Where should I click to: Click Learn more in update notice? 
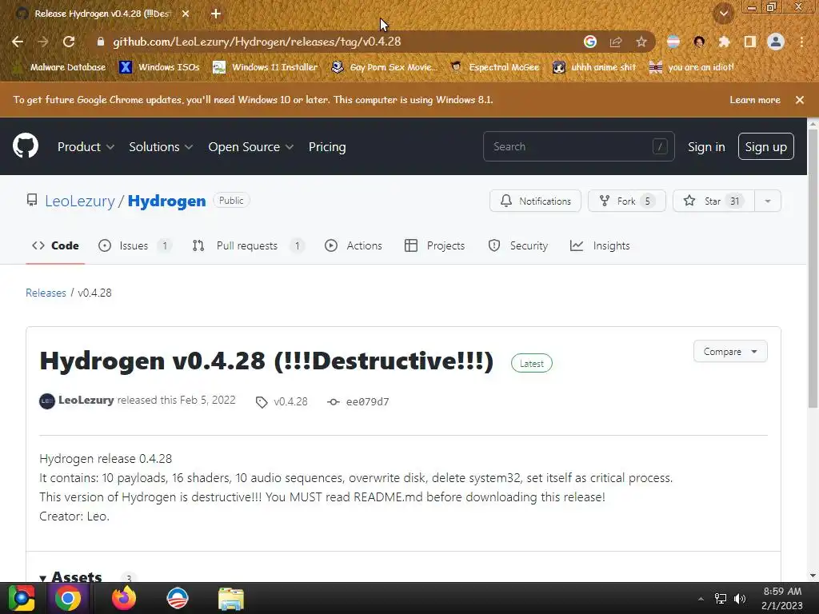pyautogui.click(x=755, y=100)
